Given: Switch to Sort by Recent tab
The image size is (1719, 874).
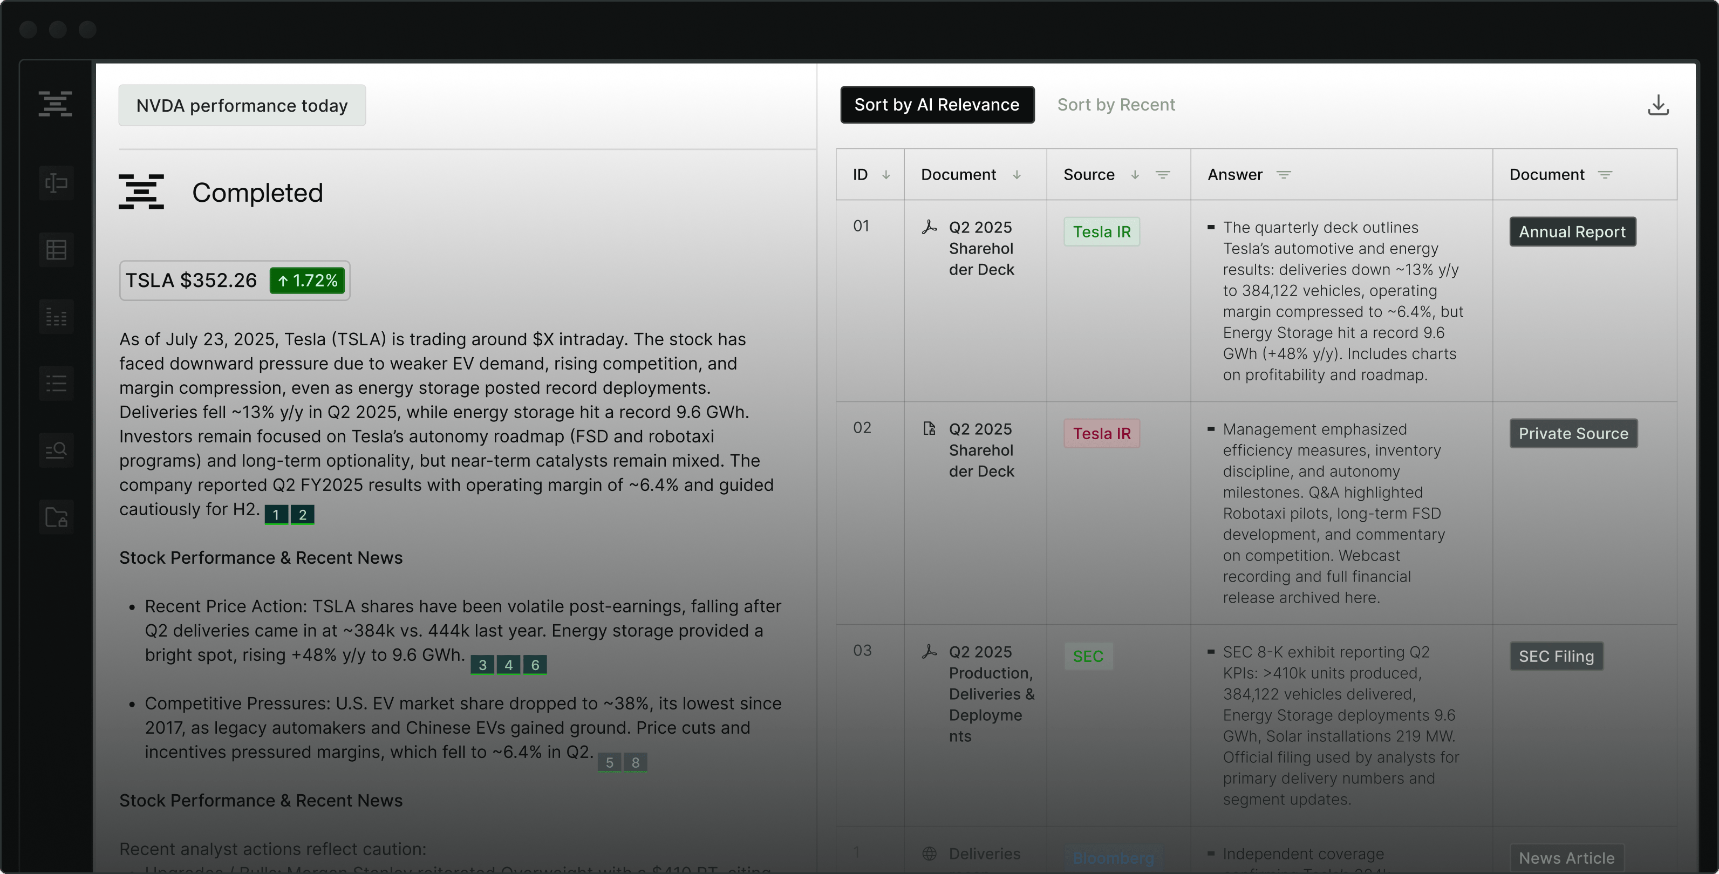Looking at the screenshot, I should click(1116, 105).
